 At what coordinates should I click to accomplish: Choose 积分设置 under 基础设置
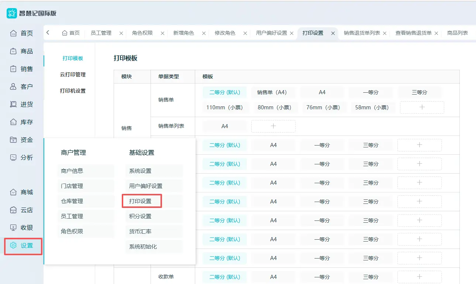[x=154, y=216]
